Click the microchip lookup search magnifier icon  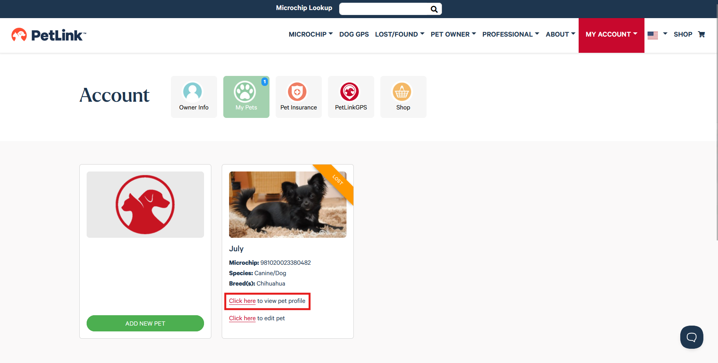pyautogui.click(x=434, y=9)
